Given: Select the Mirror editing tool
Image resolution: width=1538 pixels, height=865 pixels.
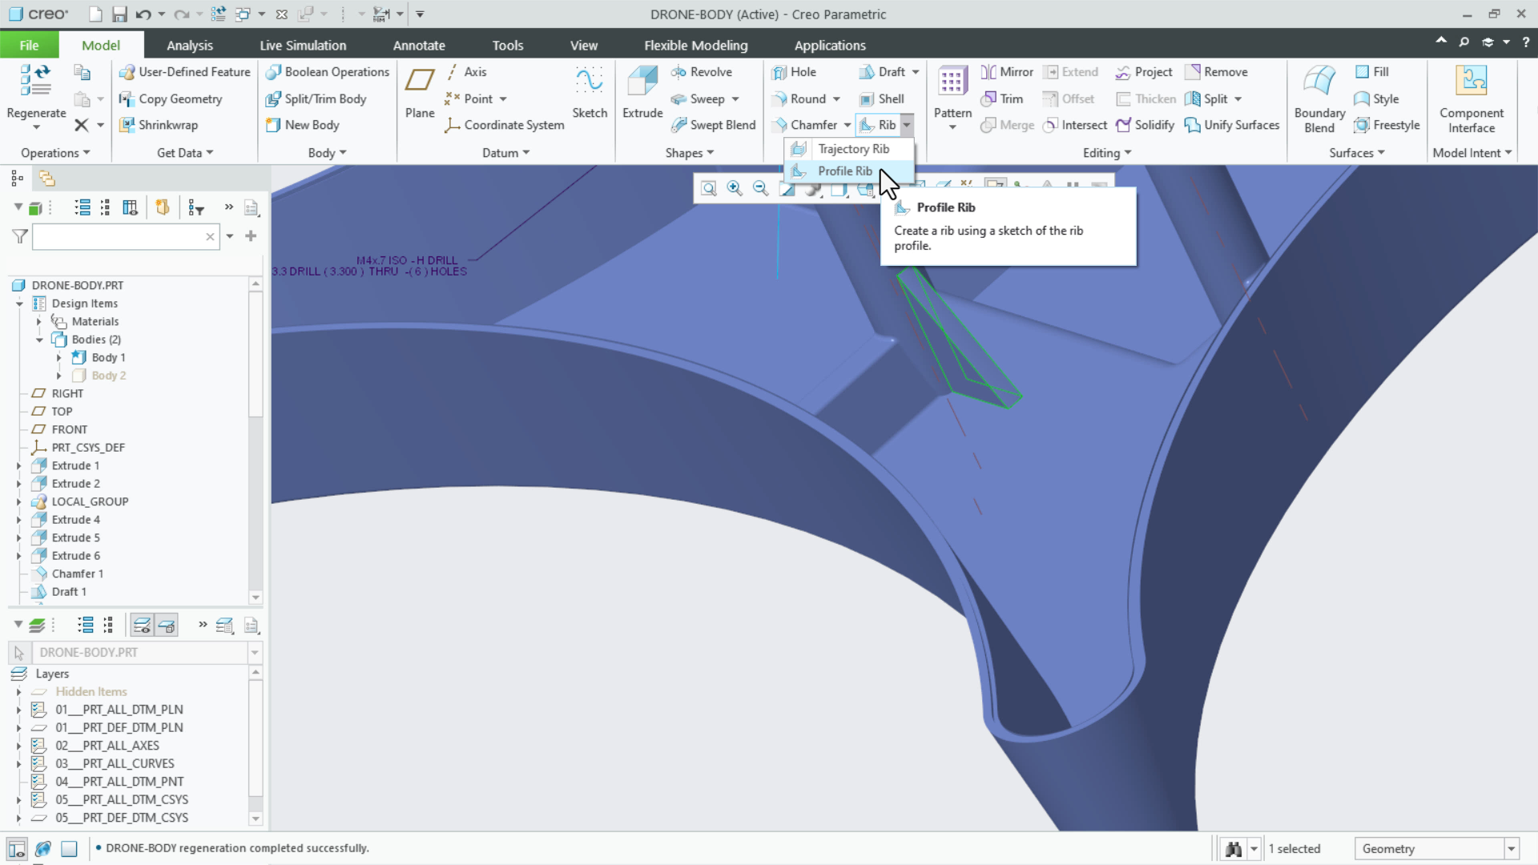Looking at the screenshot, I should [x=1006, y=71].
